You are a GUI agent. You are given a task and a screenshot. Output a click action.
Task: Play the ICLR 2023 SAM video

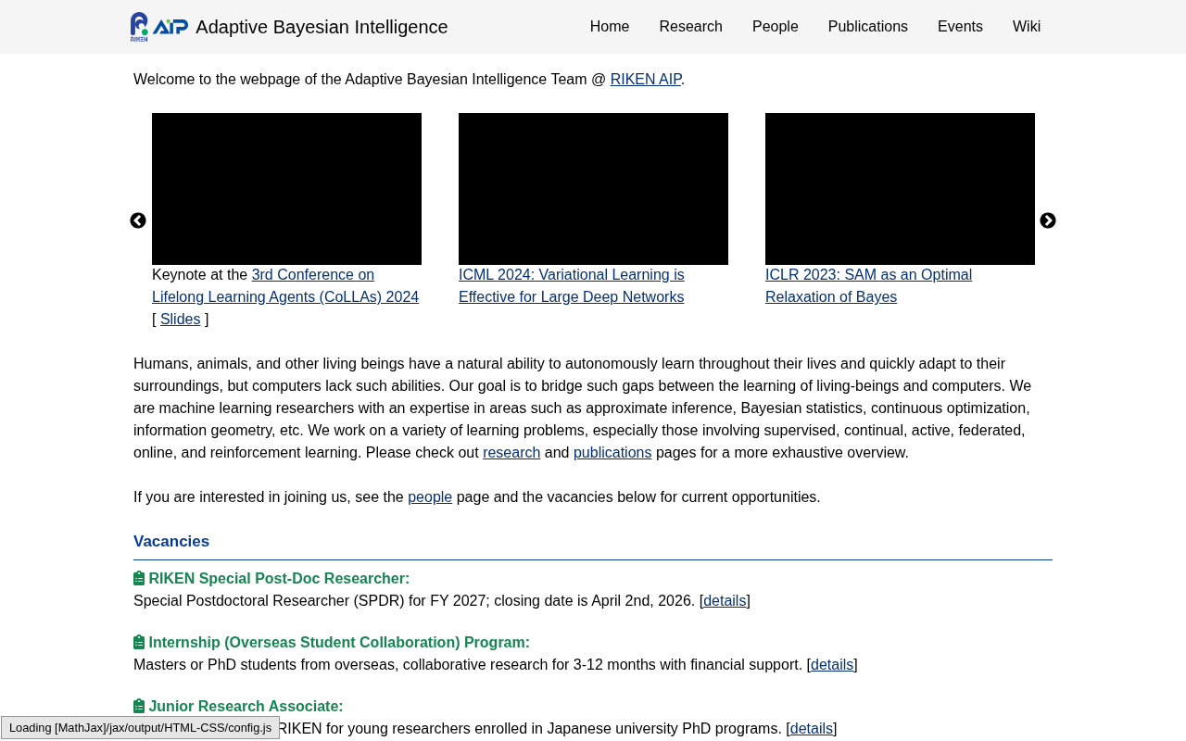[900, 189]
